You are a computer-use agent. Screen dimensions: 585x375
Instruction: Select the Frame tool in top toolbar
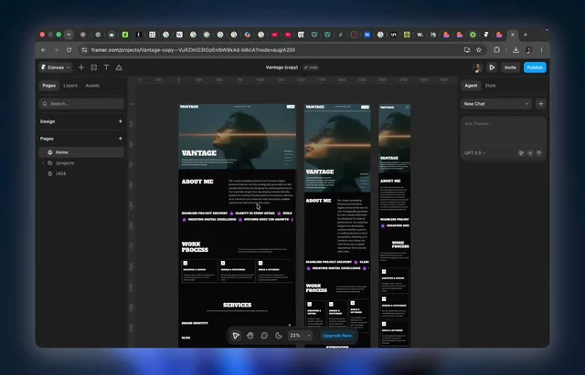click(x=93, y=68)
